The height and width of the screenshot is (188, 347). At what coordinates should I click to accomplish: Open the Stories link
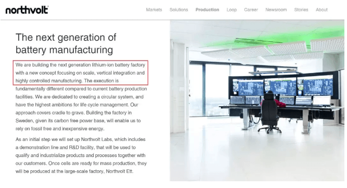pyautogui.click(x=301, y=10)
